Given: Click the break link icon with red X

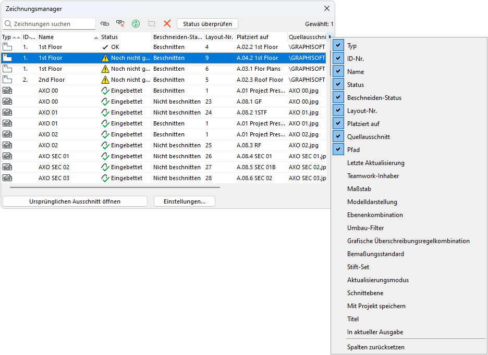Looking at the screenshot, I should point(120,23).
